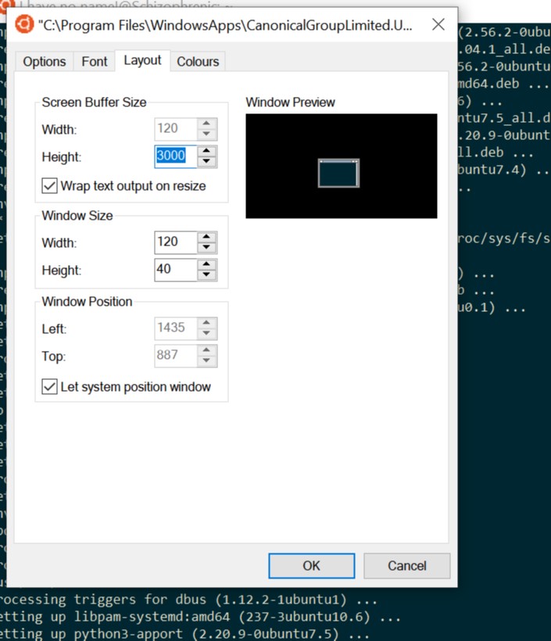
Task: Increase Window Size Height with up arrow
Action: click(207, 264)
